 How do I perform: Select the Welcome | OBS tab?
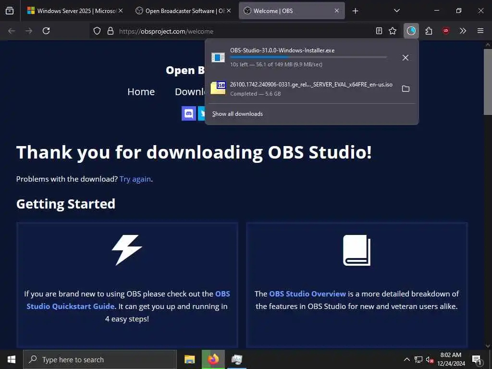pos(292,11)
